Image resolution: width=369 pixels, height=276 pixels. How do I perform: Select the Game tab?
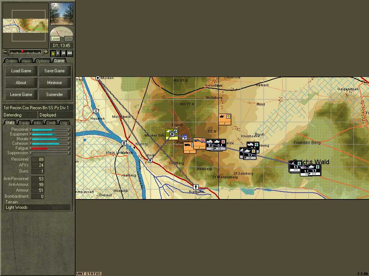click(59, 60)
